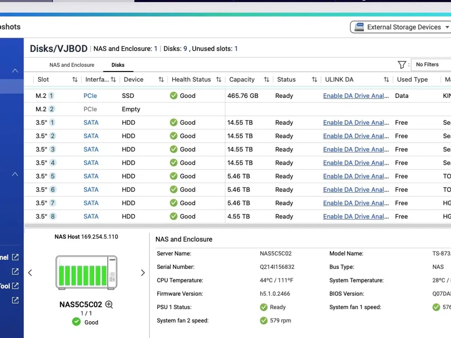Enable DA Drive Analyzer for 3.5" 2

click(x=356, y=136)
